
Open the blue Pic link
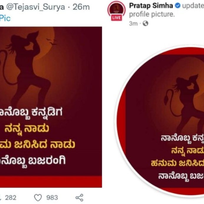[5, 18]
